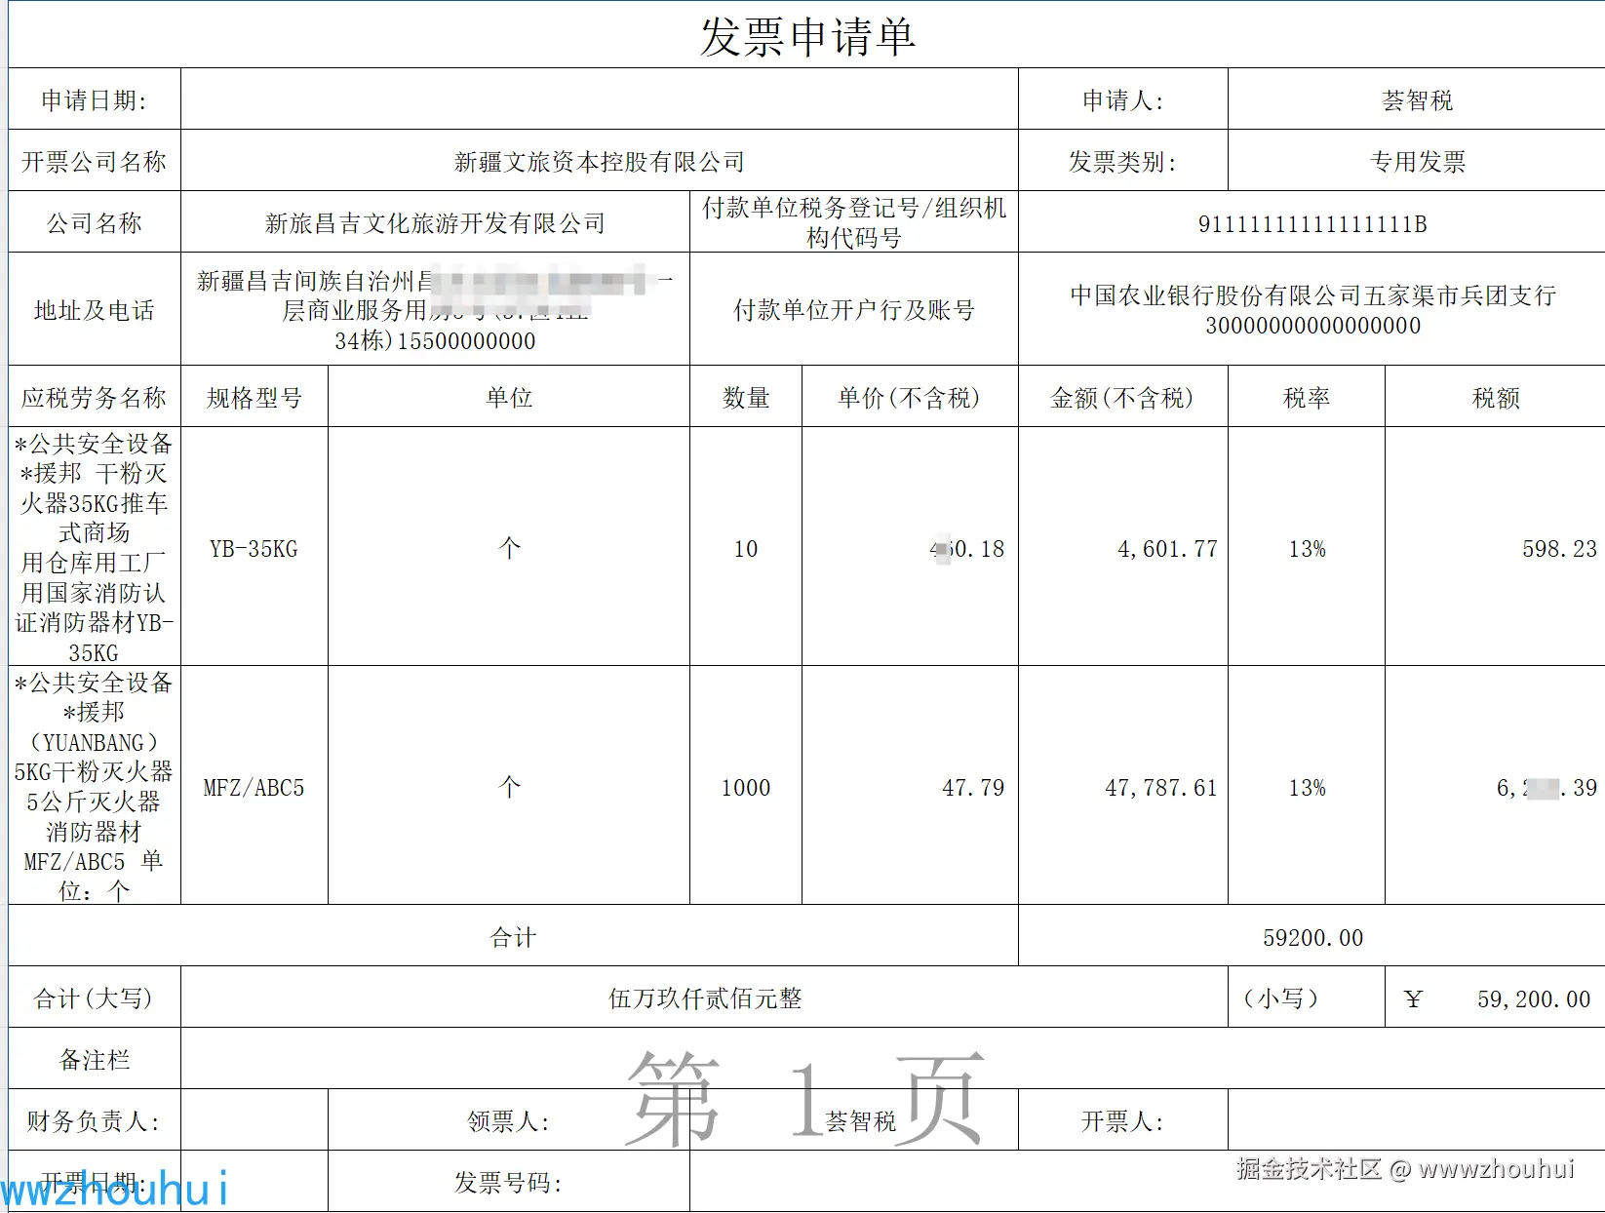Image resolution: width=1605 pixels, height=1213 pixels.
Task: Select the 发票号码 label cell
Action: pos(509,1182)
